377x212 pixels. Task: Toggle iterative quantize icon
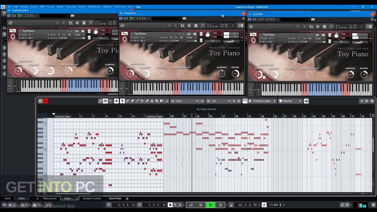coord(234,101)
